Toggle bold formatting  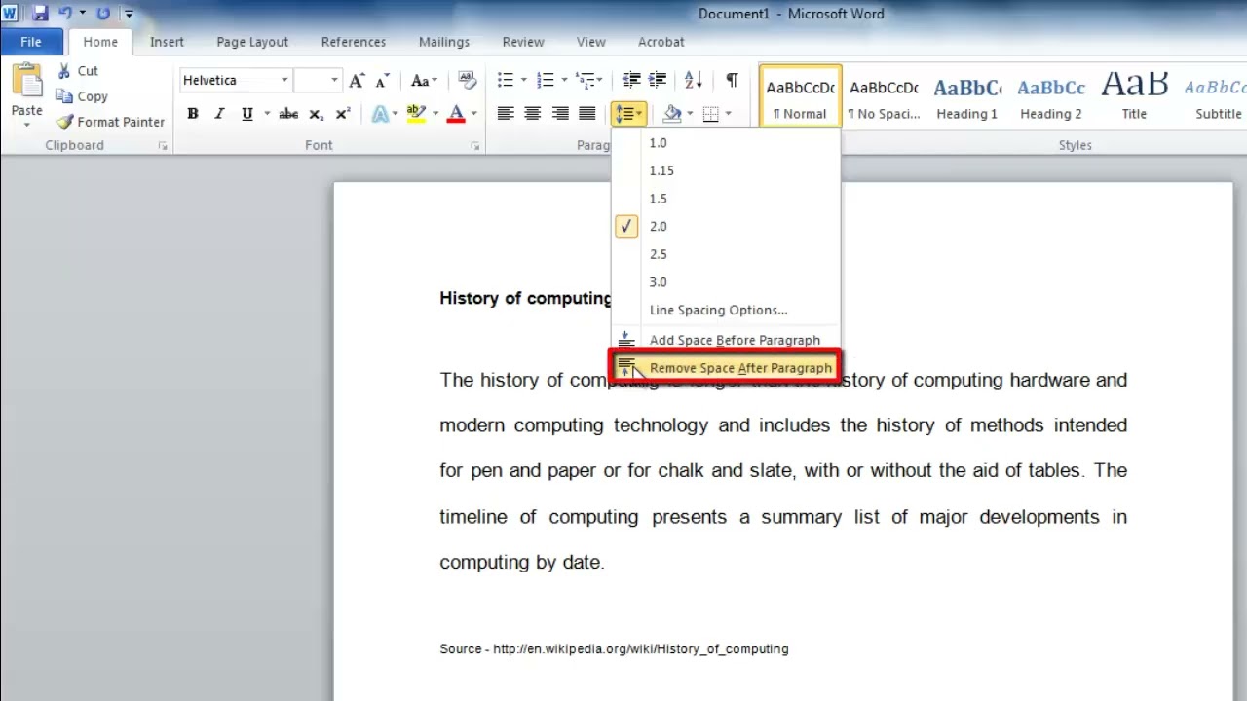coord(193,114)
